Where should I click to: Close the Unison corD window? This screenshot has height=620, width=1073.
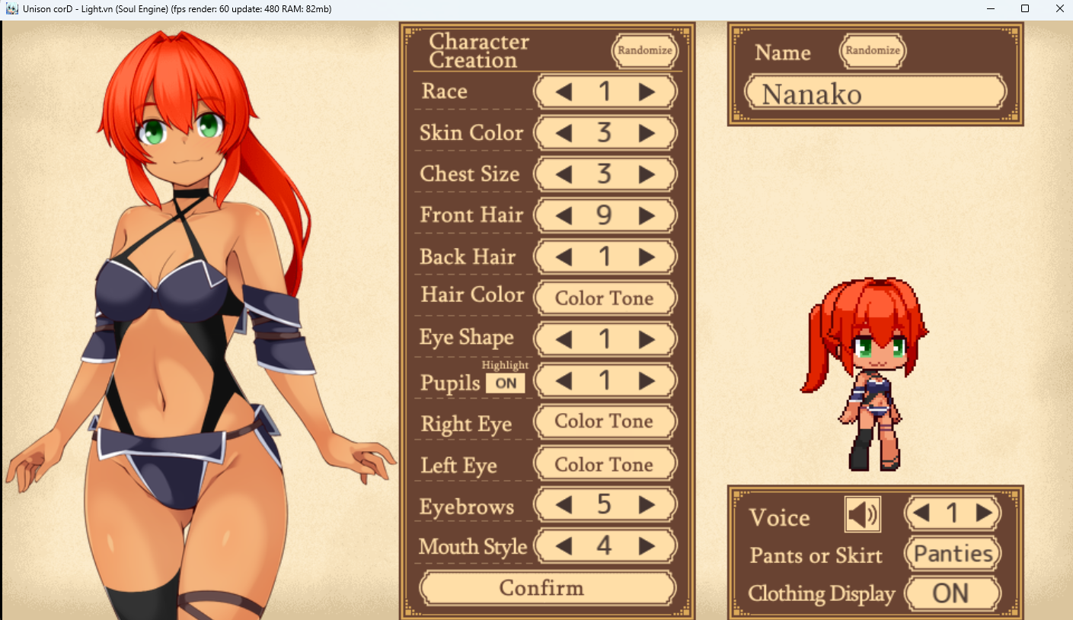click(x=1058, y=9)
